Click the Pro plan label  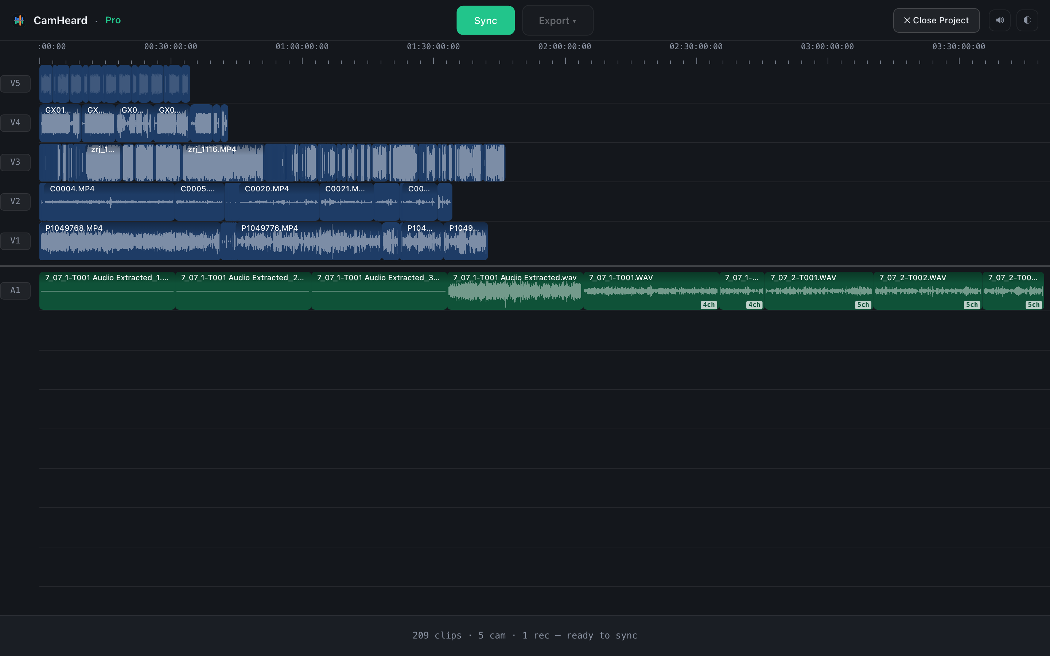(113, 20)
